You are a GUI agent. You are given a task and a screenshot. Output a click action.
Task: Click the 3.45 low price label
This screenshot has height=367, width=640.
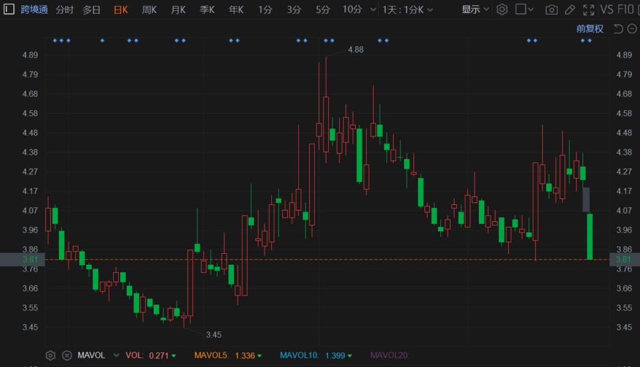(x=214, y=335)
